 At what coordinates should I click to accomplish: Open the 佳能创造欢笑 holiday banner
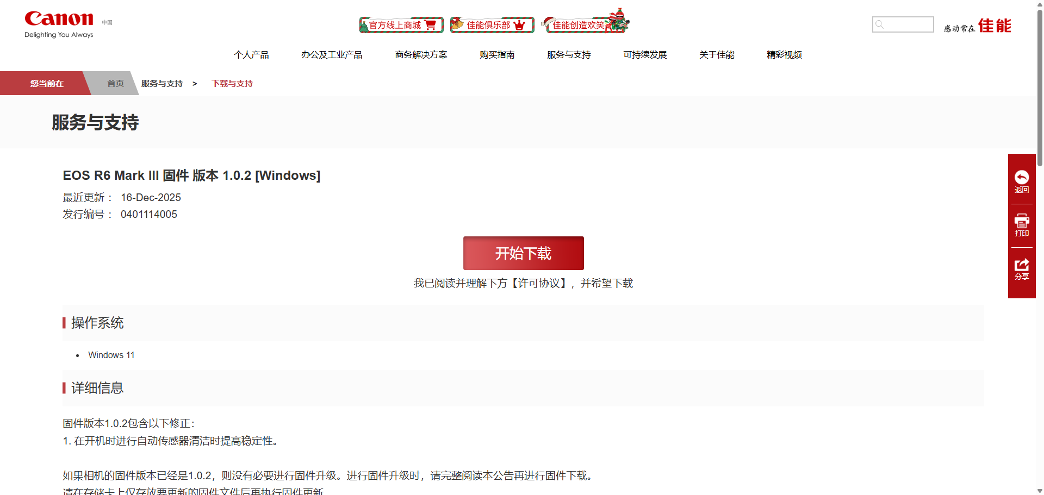coord(586,23)
